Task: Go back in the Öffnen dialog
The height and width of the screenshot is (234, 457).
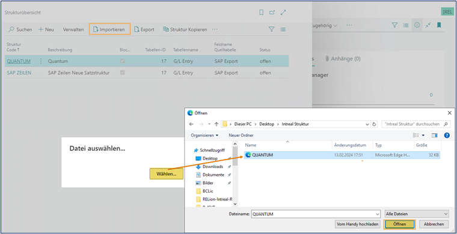Action: [x=191, y=124]
